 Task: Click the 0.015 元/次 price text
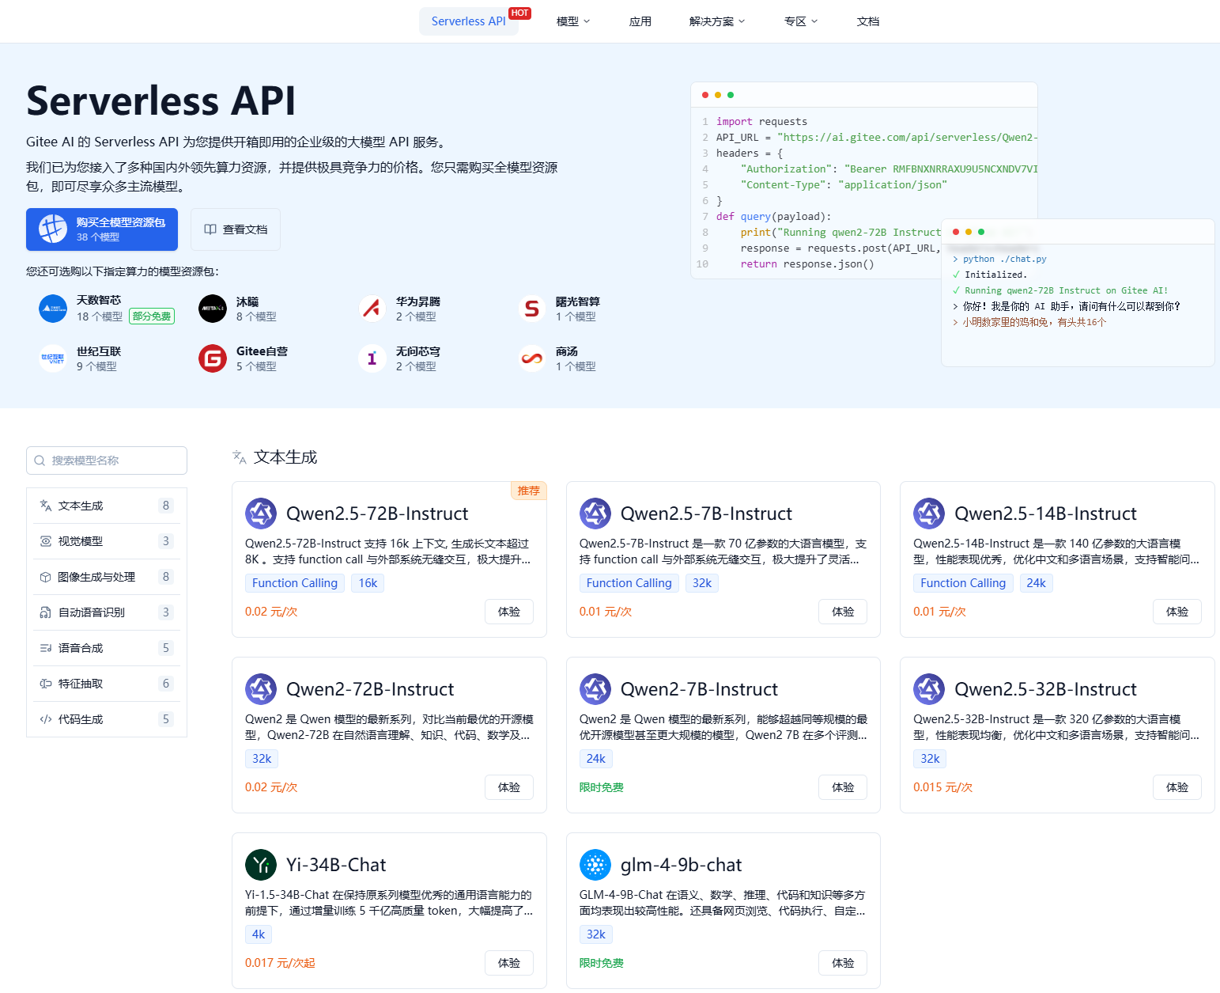click(942, 787)
